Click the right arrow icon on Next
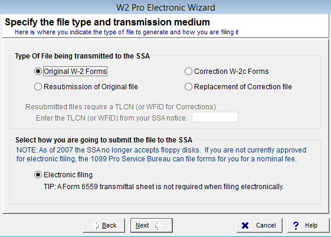Image resolution: width=331 pixels, height=237 pixels. coord(158,226)
